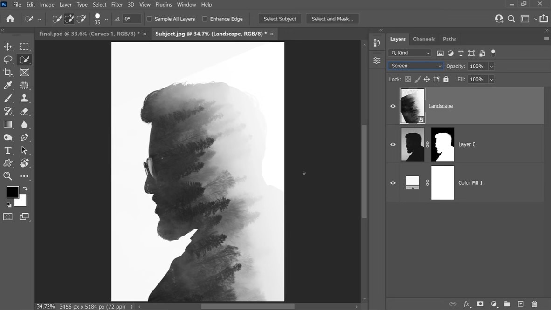
Task: Open the Kind filter dropdown
Action: pyautogui.click(x=410, y=53)
